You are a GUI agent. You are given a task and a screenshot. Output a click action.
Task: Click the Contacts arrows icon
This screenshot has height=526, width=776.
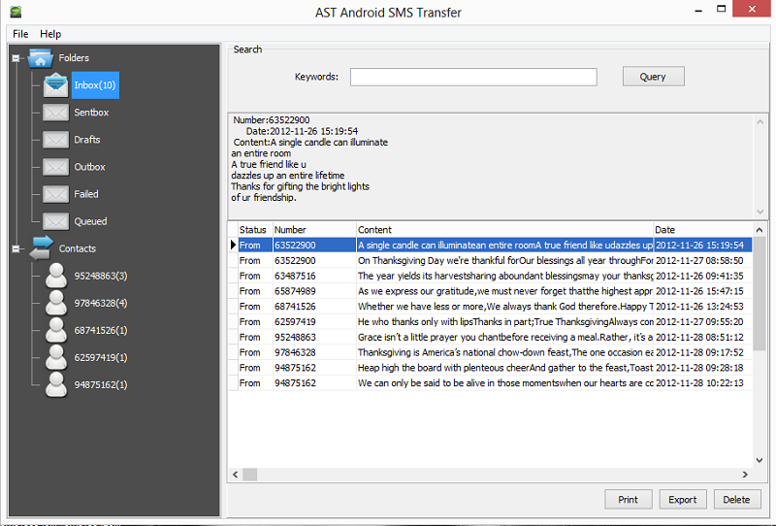click(x=41, y=248)
